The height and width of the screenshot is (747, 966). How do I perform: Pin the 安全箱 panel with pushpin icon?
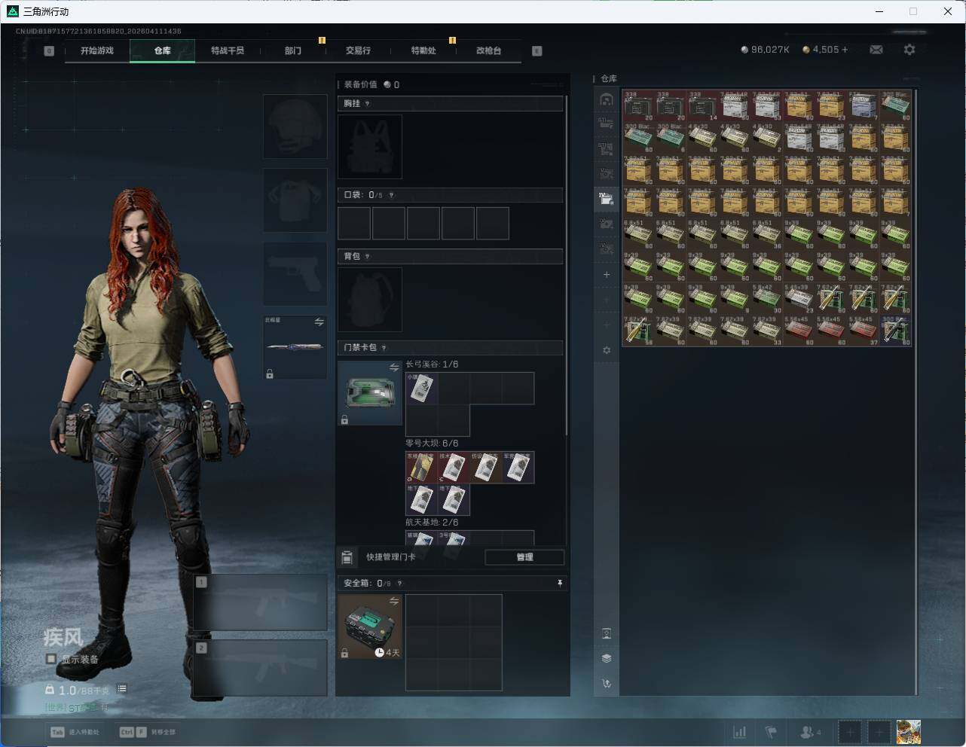pyautogui.click(x=560, y=583)
